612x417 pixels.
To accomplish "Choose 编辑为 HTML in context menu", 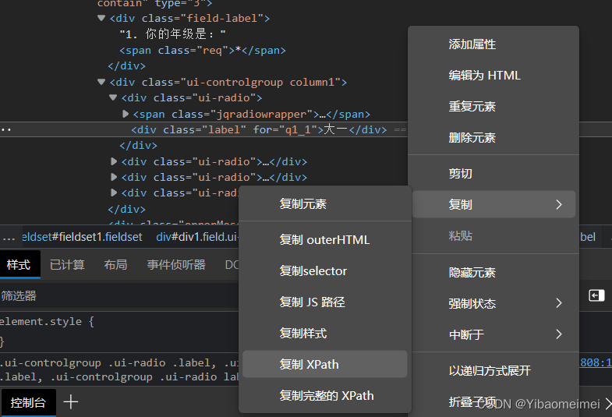I will tap(493, 76).
